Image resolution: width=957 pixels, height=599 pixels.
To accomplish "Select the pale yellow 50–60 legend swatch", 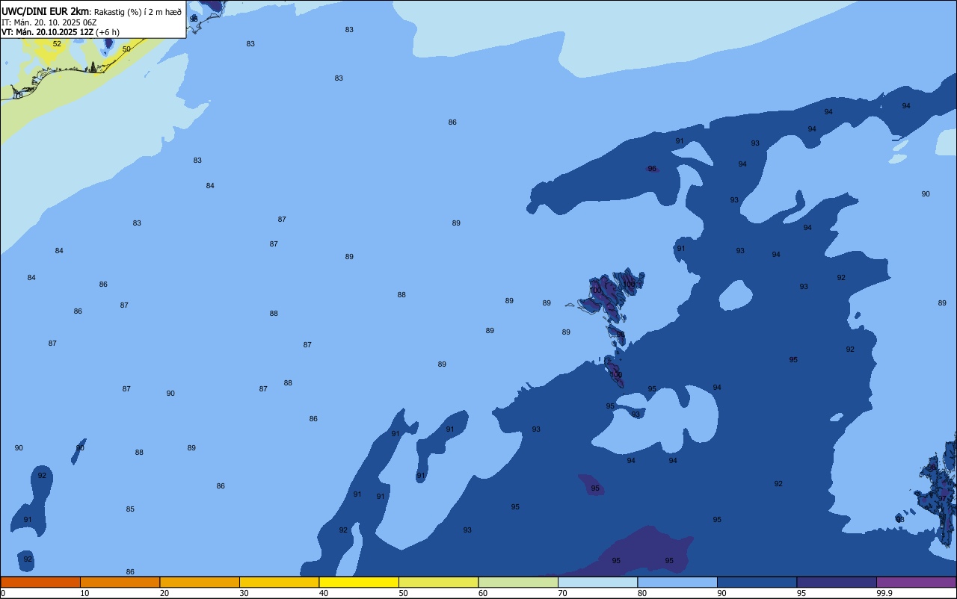I will [438, 582].
